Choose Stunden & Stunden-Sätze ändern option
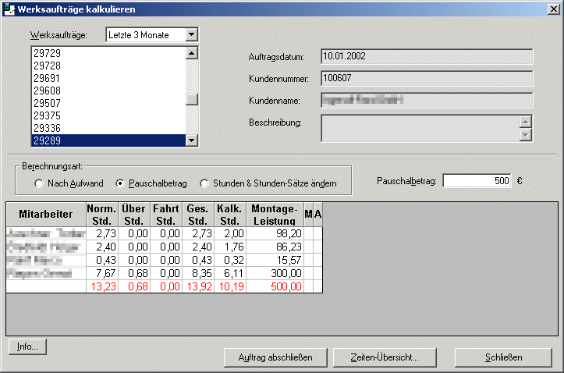Image resolution: width=564 pixels, height=373 pixels. point(205,183)
